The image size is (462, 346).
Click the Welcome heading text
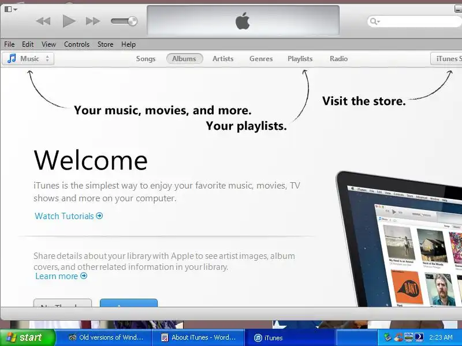[x=91, y=160]
